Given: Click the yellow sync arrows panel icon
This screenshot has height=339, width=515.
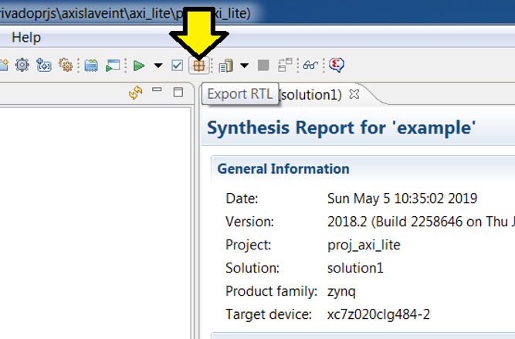Looking at the screenshot, I should 136,93.
